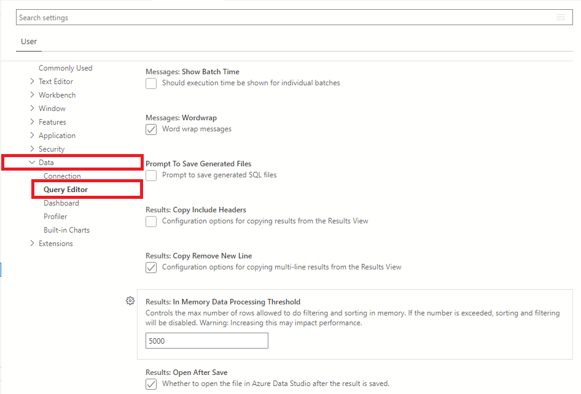
Task: Expand the Text Editor settings category
Action: [32, 82]
